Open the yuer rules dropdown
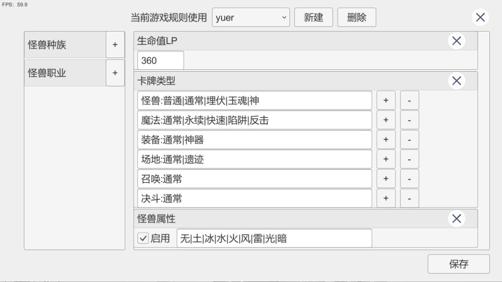 (251, 17)
